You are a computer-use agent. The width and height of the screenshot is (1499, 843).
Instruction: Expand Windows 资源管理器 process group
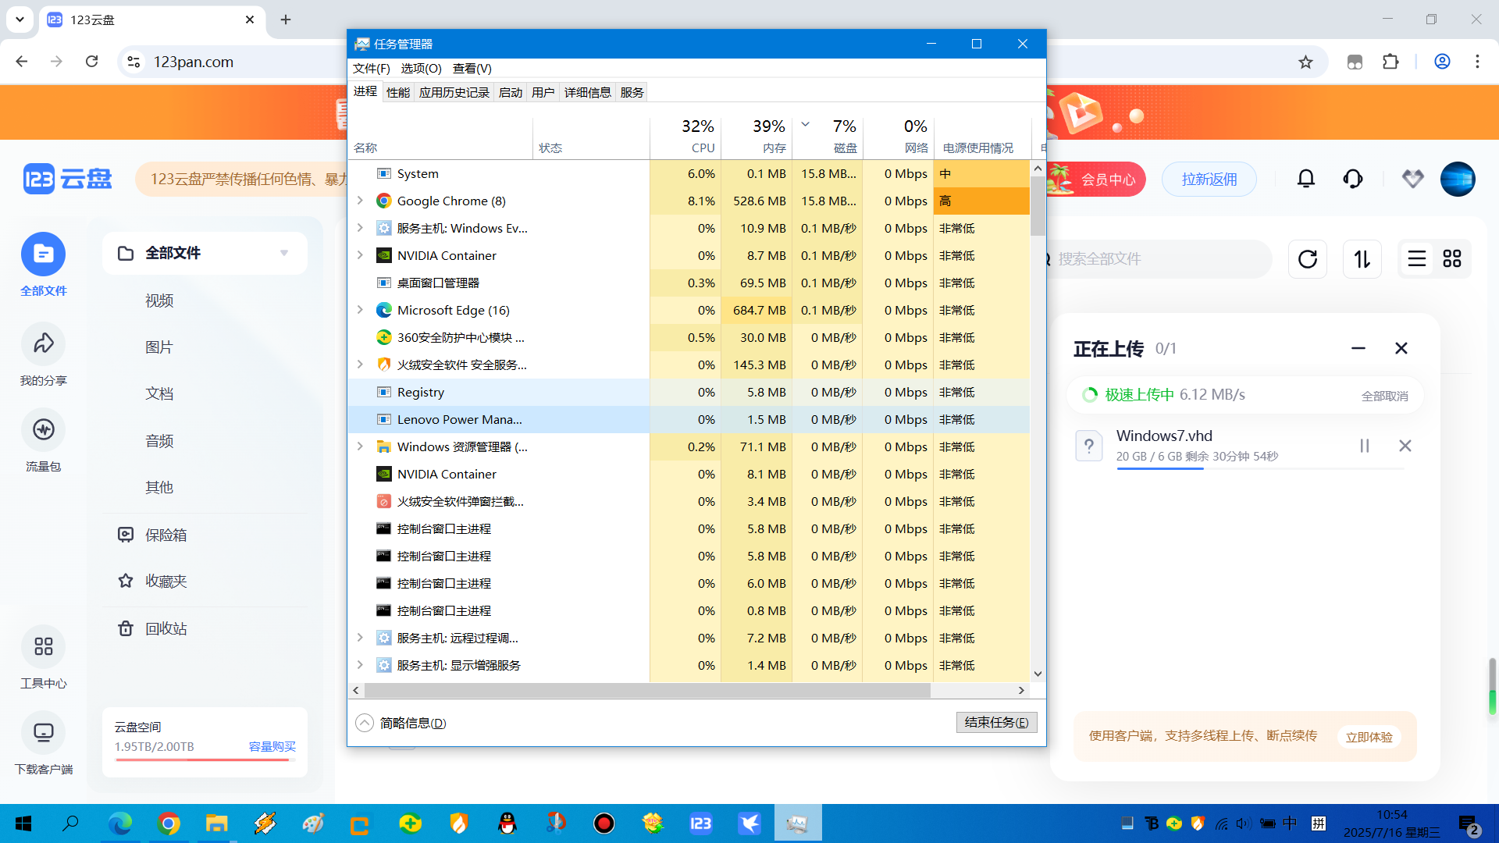360,446
